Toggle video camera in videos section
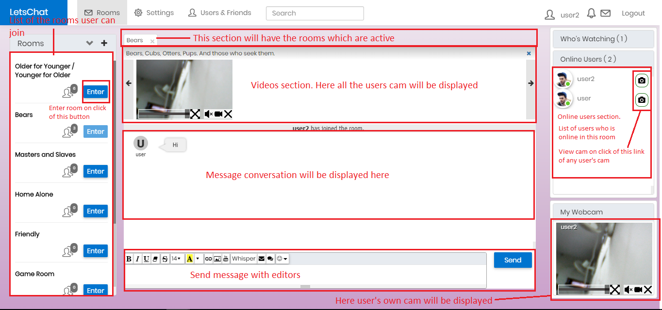Image resolution: width=662 pixels, height=310 pixels. click(218, 114)
